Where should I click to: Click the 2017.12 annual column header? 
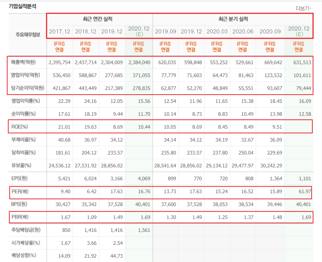coord(59,32)
